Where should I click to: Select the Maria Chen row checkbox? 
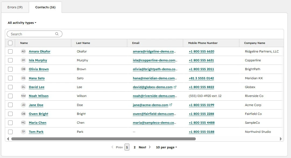[x=10, y=123]
